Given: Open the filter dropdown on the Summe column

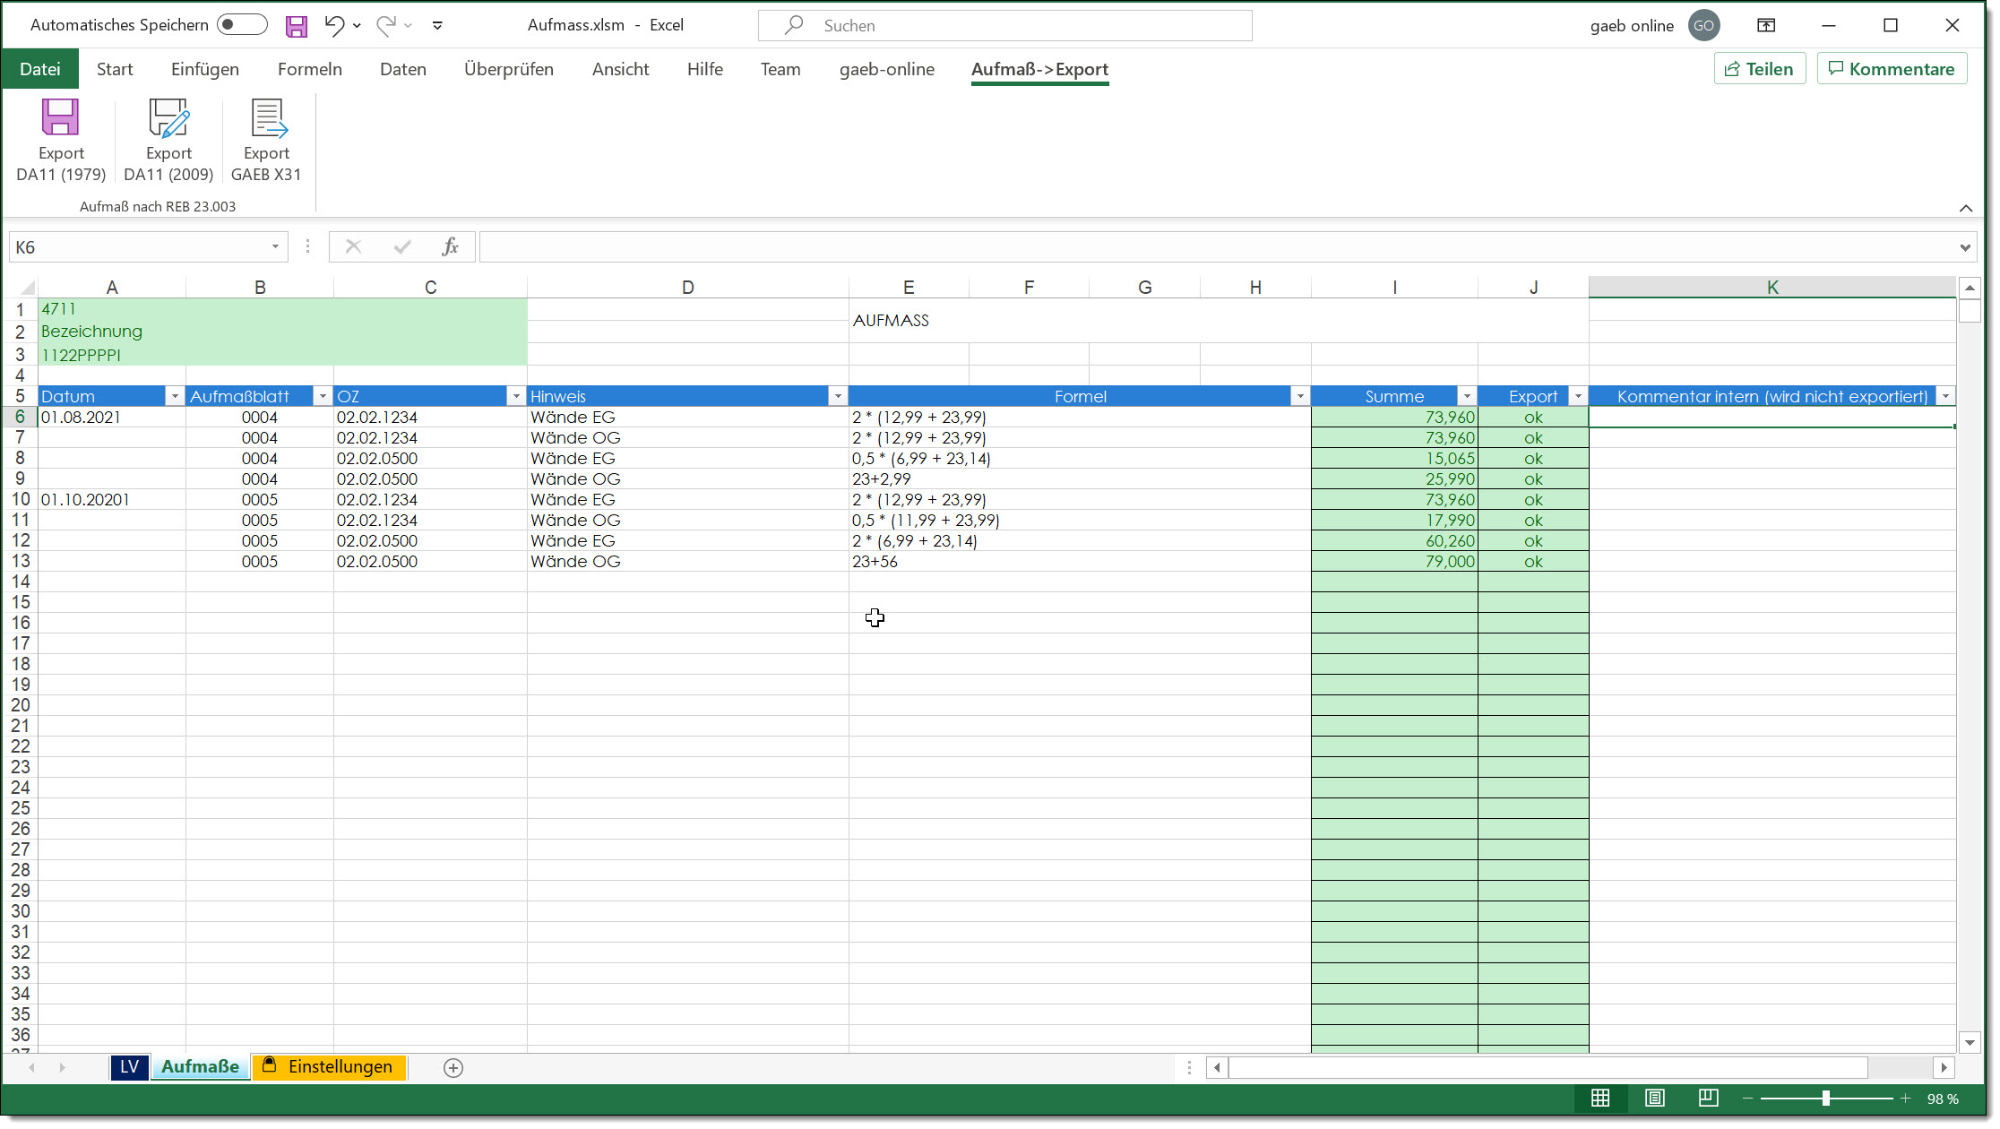Looking at the screenshot, I should (x=1467, y=395).
